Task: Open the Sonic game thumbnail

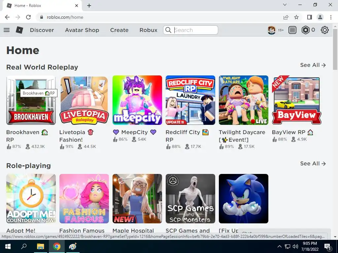Action: 244,199
